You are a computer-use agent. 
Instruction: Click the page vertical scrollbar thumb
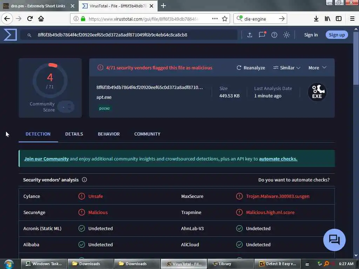356,58
